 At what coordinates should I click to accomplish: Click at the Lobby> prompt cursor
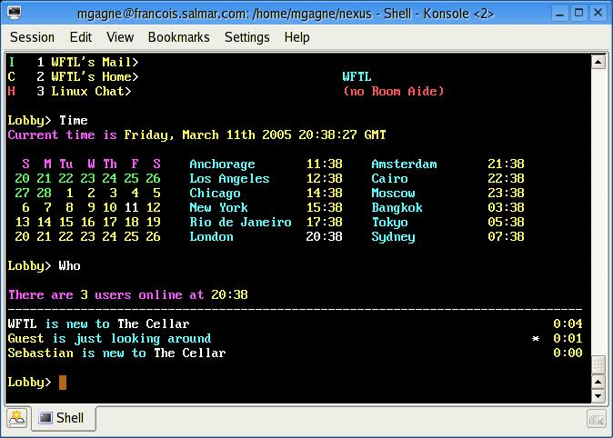coord(63,383)
